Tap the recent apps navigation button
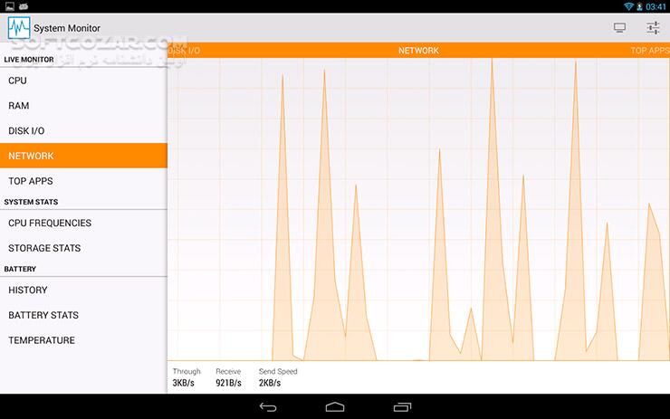Image resolution: width=670 pixels, height=419 pixels. pos(402,407)
